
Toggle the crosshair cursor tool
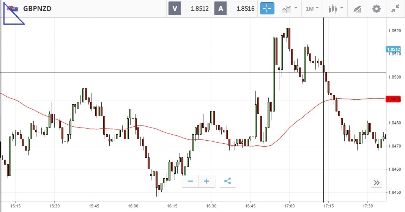pos(267,8)
